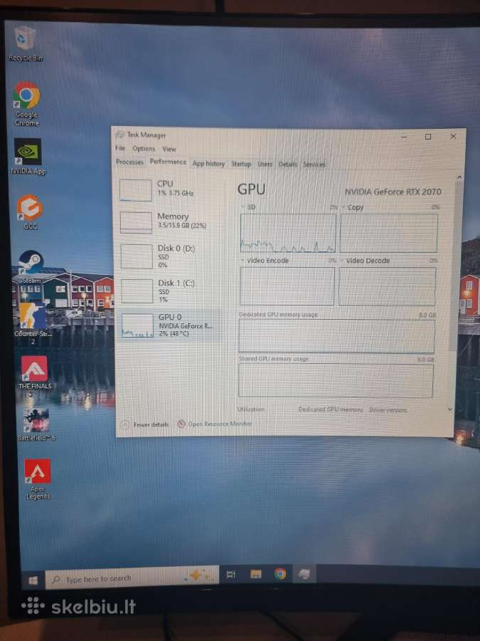
Task: Select the CPU performance entry
Action: 169,189
